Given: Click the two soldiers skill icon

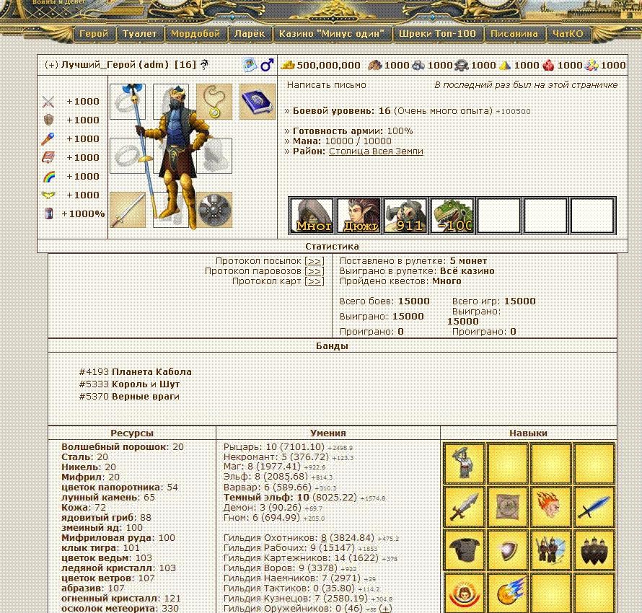Looking at the screenshot, I should coord(550,550).
